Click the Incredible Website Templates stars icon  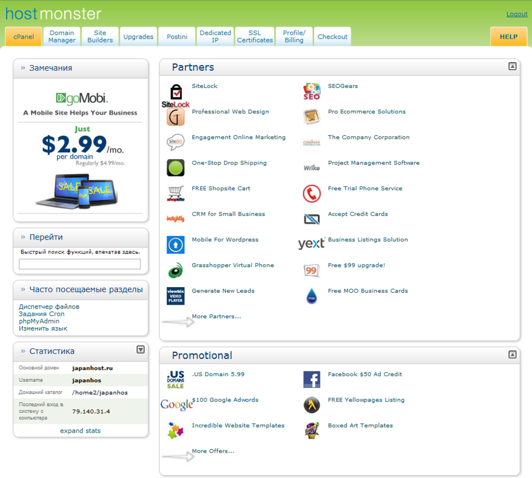[x=175, y=430]
